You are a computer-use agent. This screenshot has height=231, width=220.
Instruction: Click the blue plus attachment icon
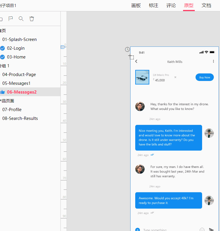pos(138,230)
